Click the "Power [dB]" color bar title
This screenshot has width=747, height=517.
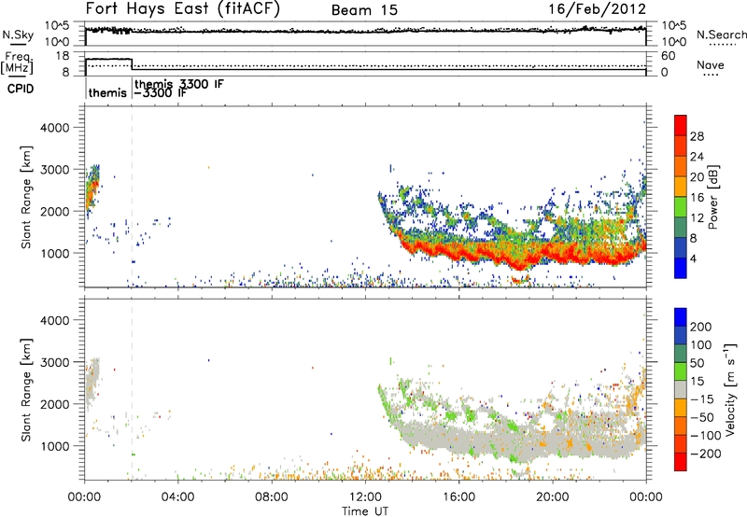pyautogui.click(x=712, y=197)
